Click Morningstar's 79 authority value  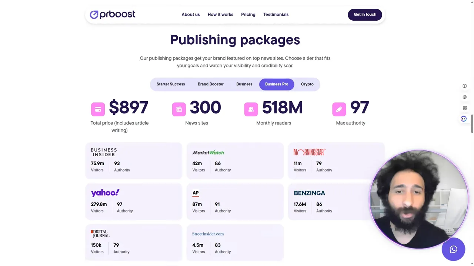(x=319, y=163)
